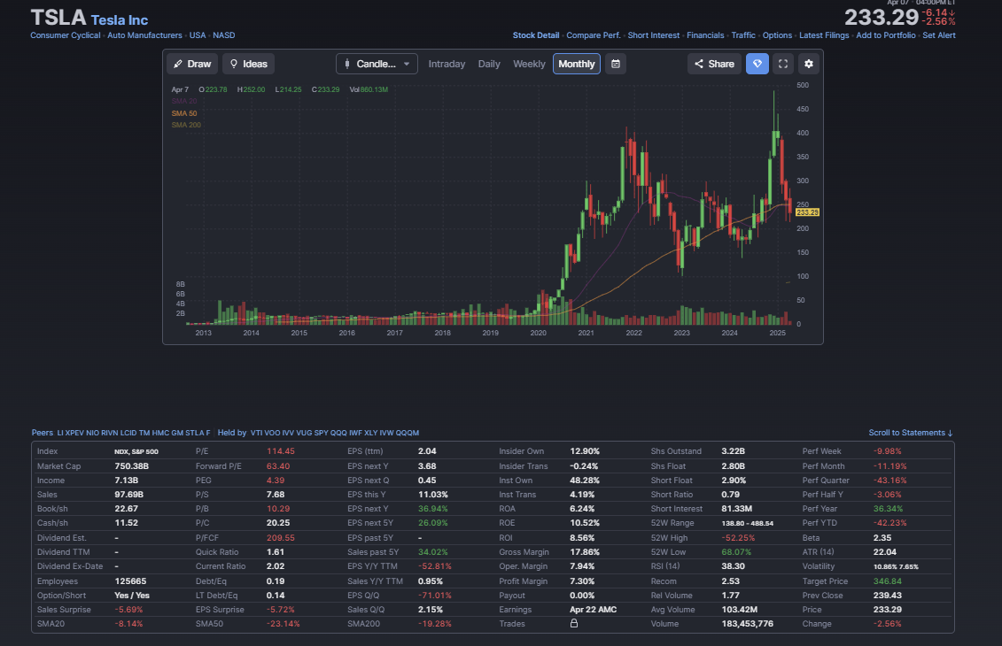
Task: Open the calendar date range icon
Action: point(616,64)
